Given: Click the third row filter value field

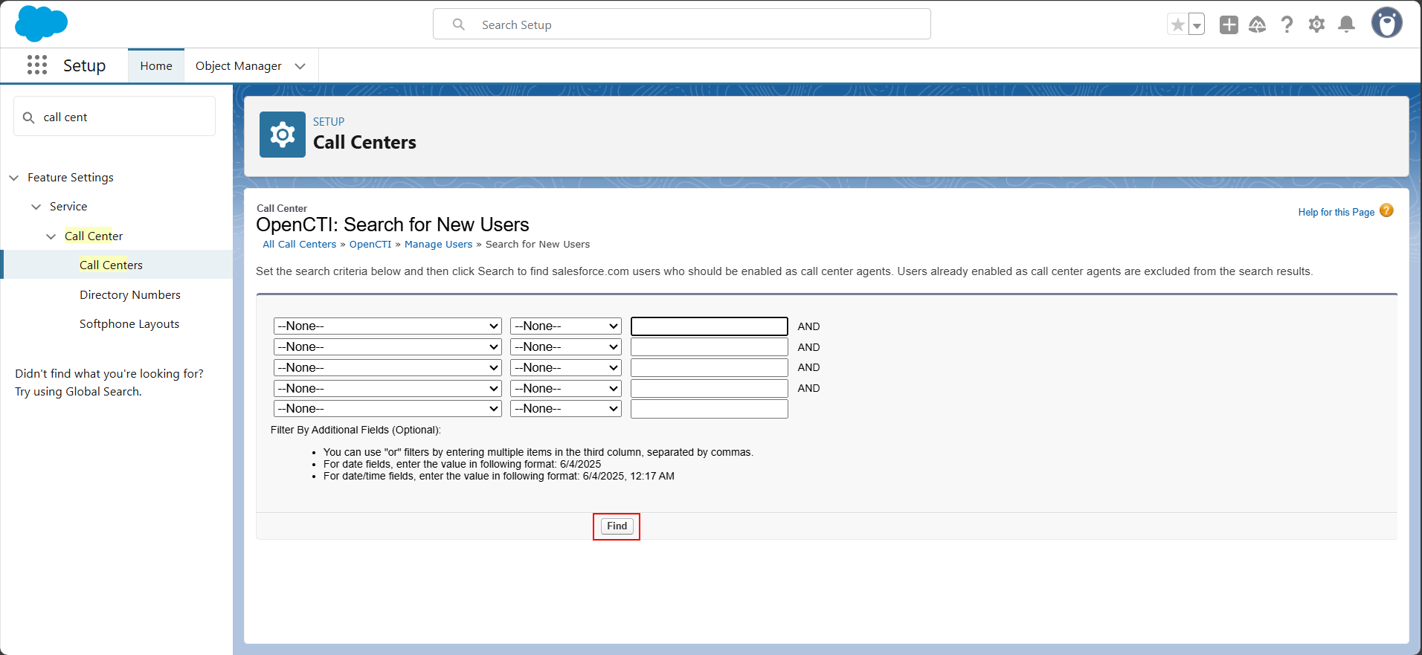Looking at the screenshot, I should pyautogui.click(x=710, y=368).
